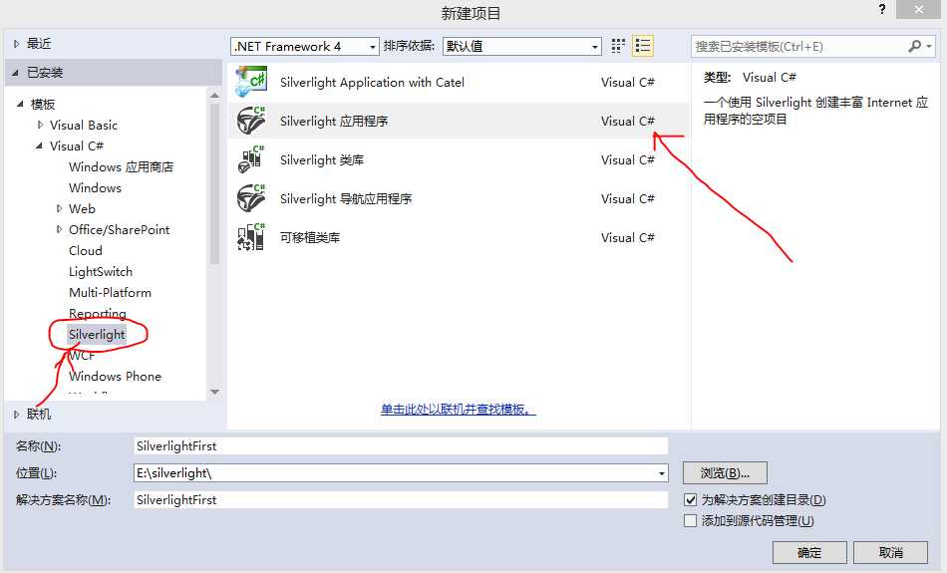Screen dimensions: 947x573
Task: Click the template tree scrollbar thumb
Action: coord(214,183)
